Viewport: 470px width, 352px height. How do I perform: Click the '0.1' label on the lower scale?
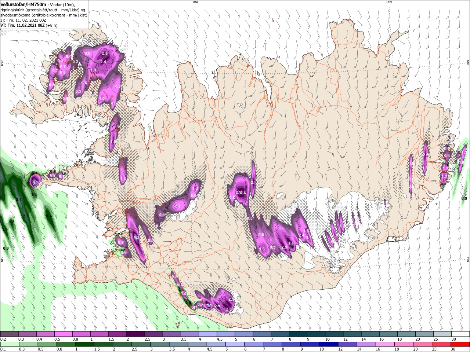pyautogui.click(x=3, y=349)
